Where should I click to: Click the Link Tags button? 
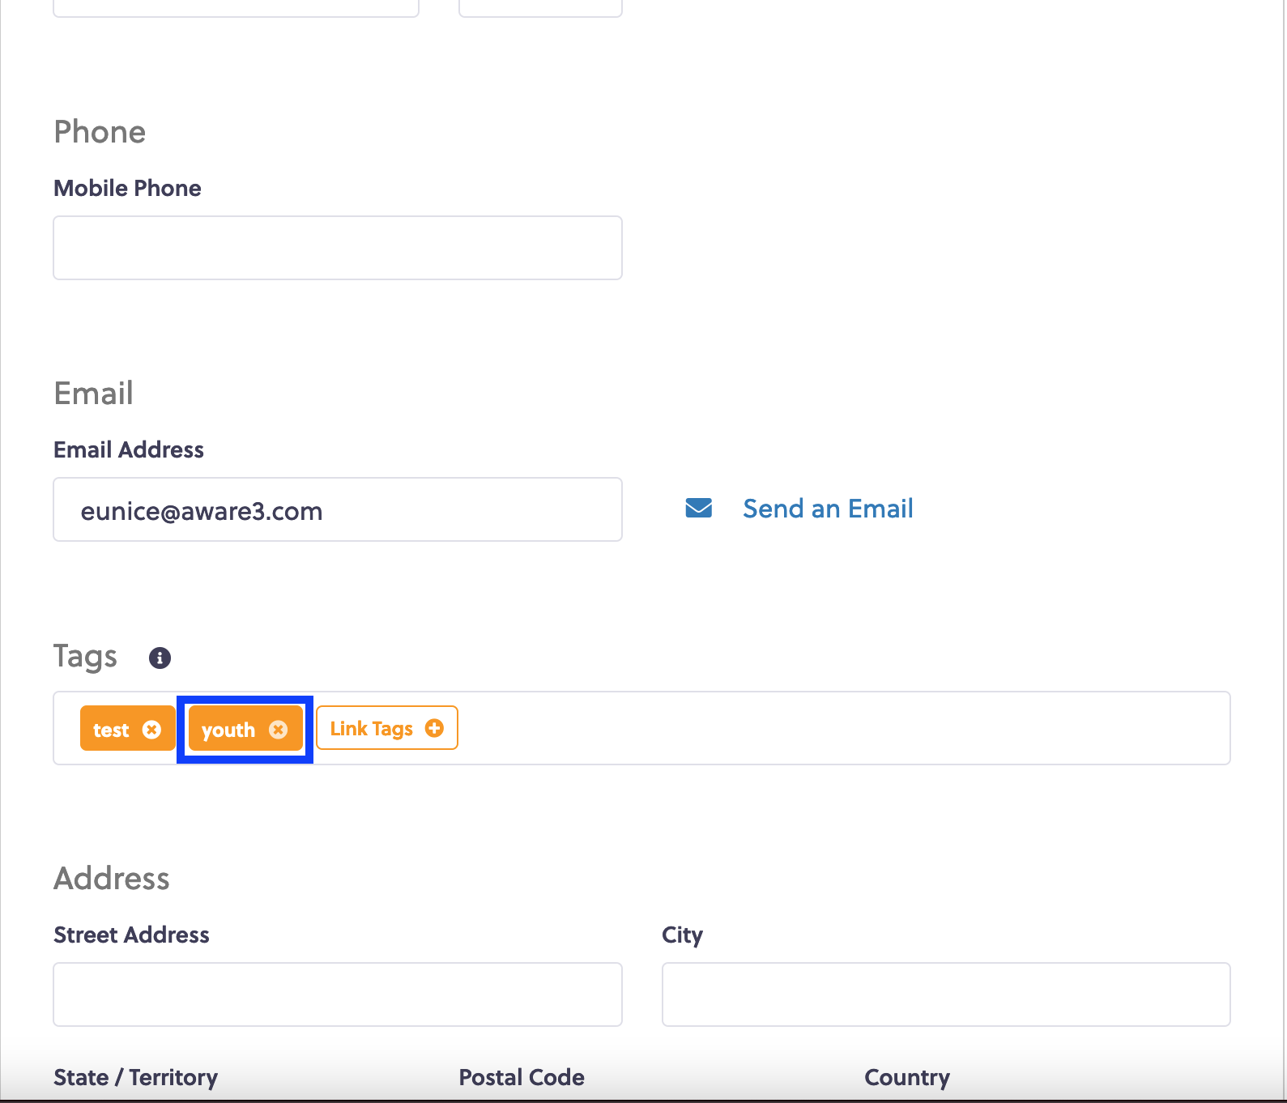click(387, 728)
